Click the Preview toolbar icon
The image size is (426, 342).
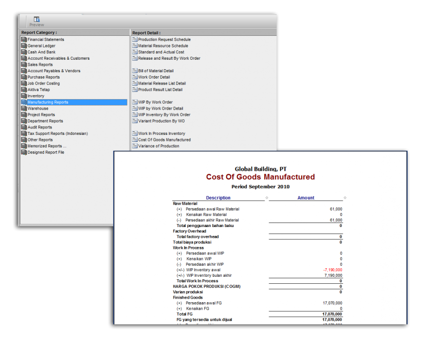(x=36, y=20)
